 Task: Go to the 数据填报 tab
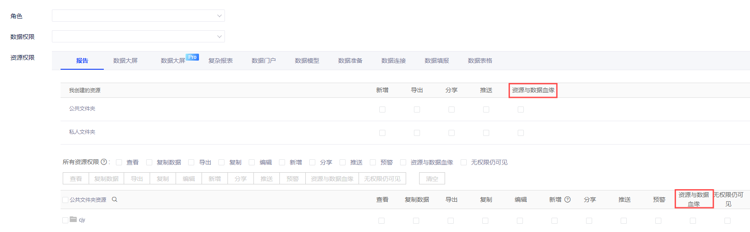coord(437,61)
